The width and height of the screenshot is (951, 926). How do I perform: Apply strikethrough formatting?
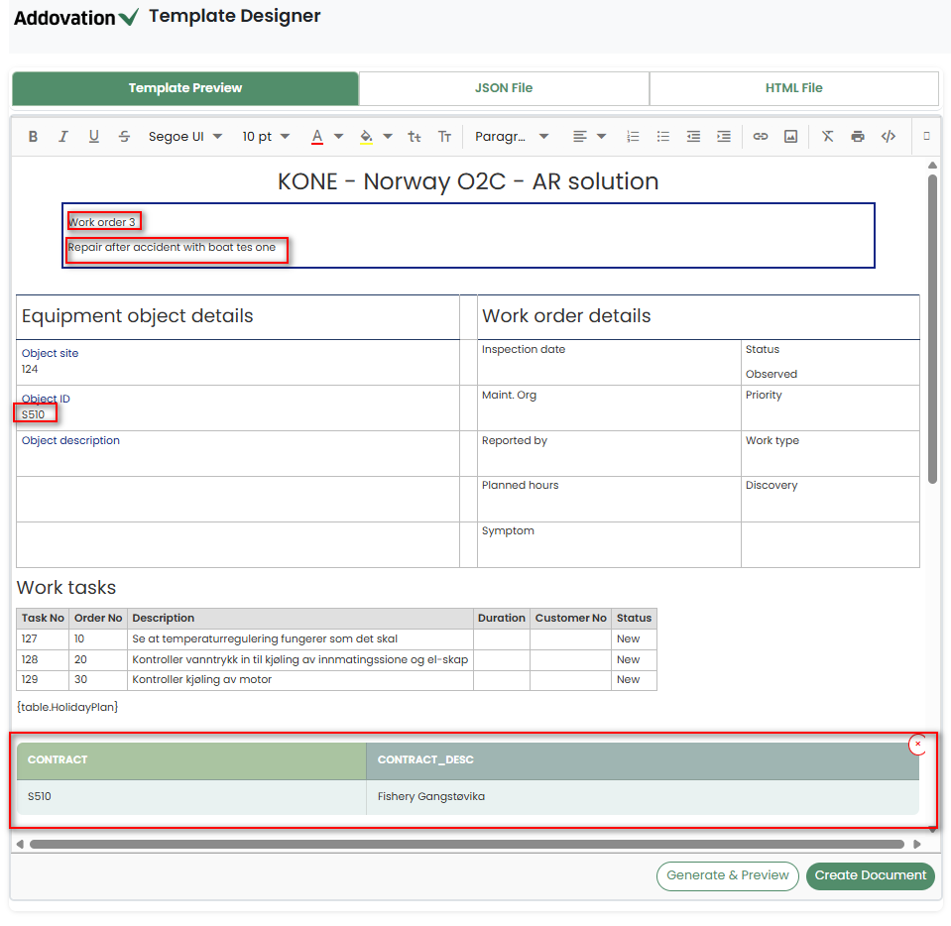click(x=124, y=137)
